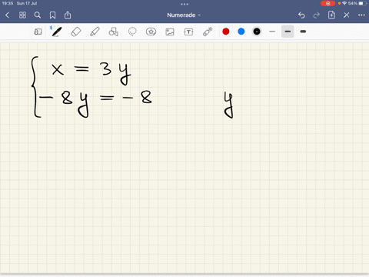Viewport: 369px width, 277px height.
Task: Select the Image insert tool
Action: [x=170, y=32]
